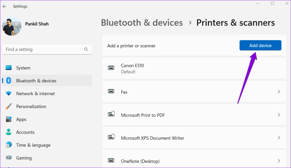
Task: Click the Apps icon in sidebar
Action: 9,119
